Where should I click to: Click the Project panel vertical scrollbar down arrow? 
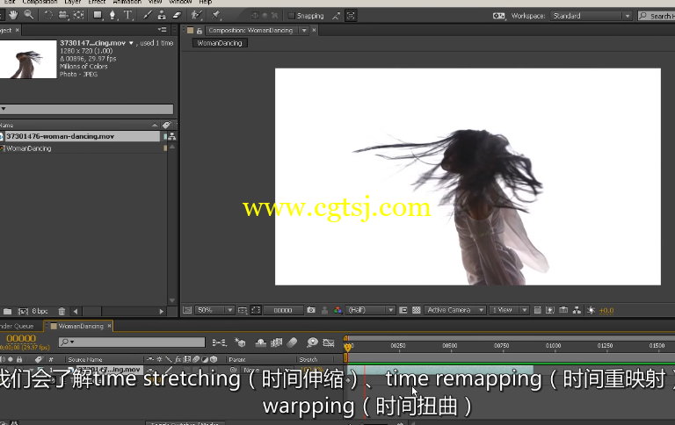click(x=172, y=300)
